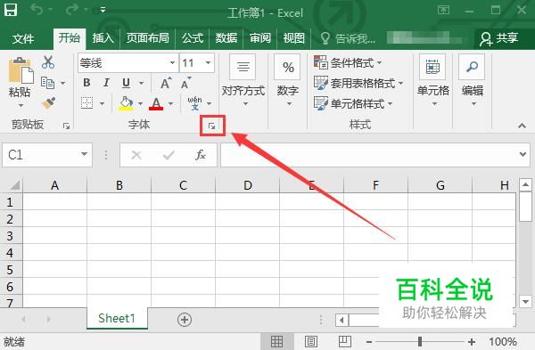Open the 单元格 cells group
Screen dimensions: 535x350
click(x=433, y=80)
